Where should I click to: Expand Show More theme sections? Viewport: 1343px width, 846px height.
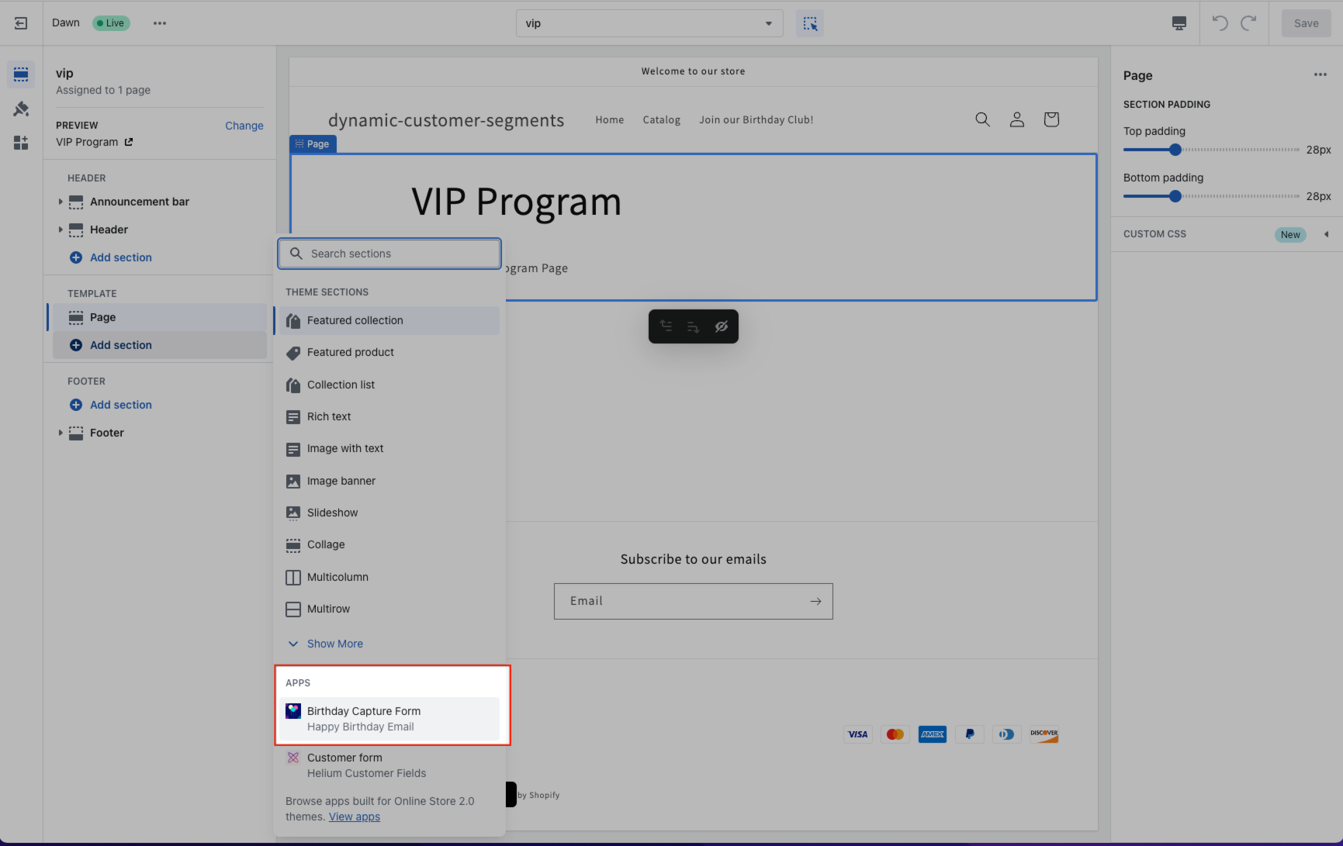pyautogui.click(x=334, y=644)
